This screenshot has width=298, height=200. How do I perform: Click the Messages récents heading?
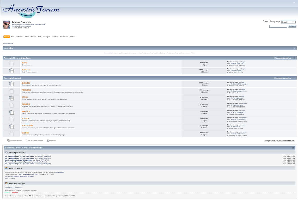click(x=17, y=153)
